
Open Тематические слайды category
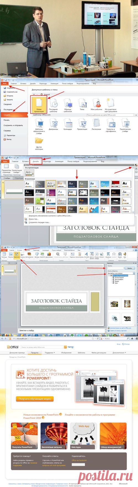125,125
